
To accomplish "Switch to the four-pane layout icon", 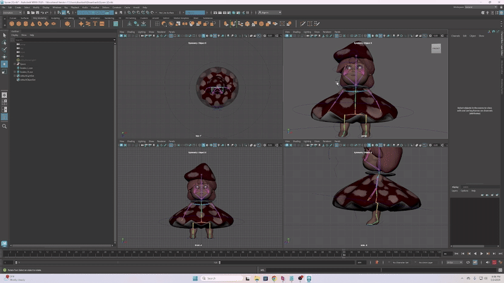I will point(4,101).
